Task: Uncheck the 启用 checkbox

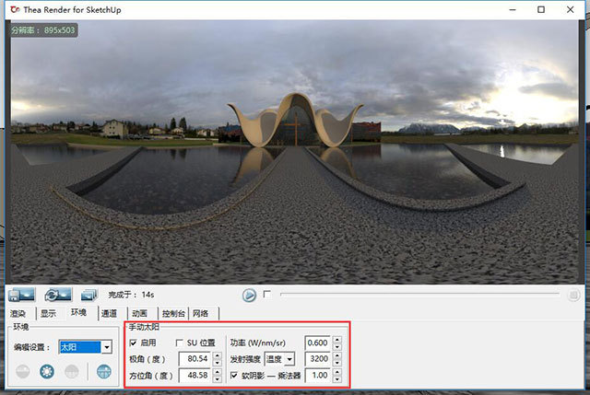Action: click(x=133, y=343)
